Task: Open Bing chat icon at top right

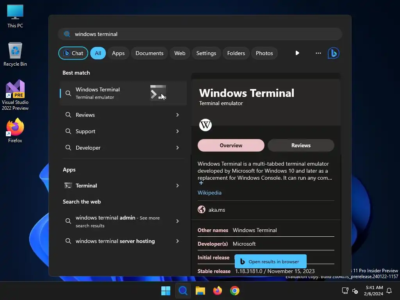Action: click(x=334, y=53)
